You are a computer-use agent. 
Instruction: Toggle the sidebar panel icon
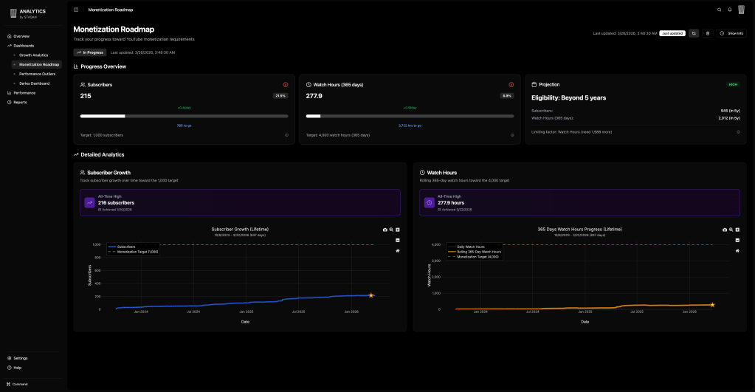tap(76, 10)
